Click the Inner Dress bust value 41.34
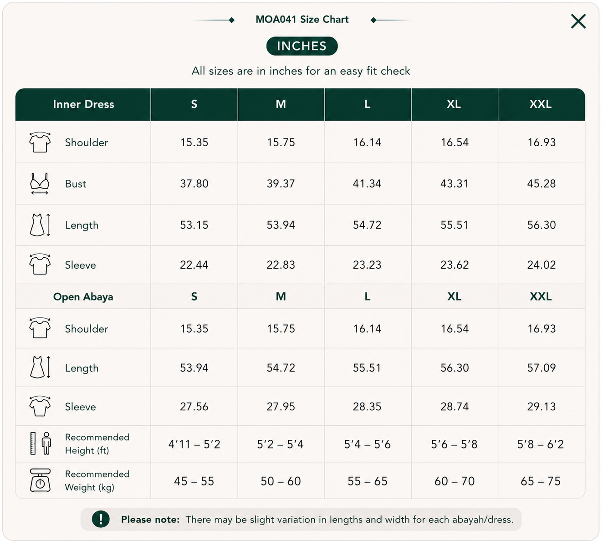603x541 pixels. [367, 184]
